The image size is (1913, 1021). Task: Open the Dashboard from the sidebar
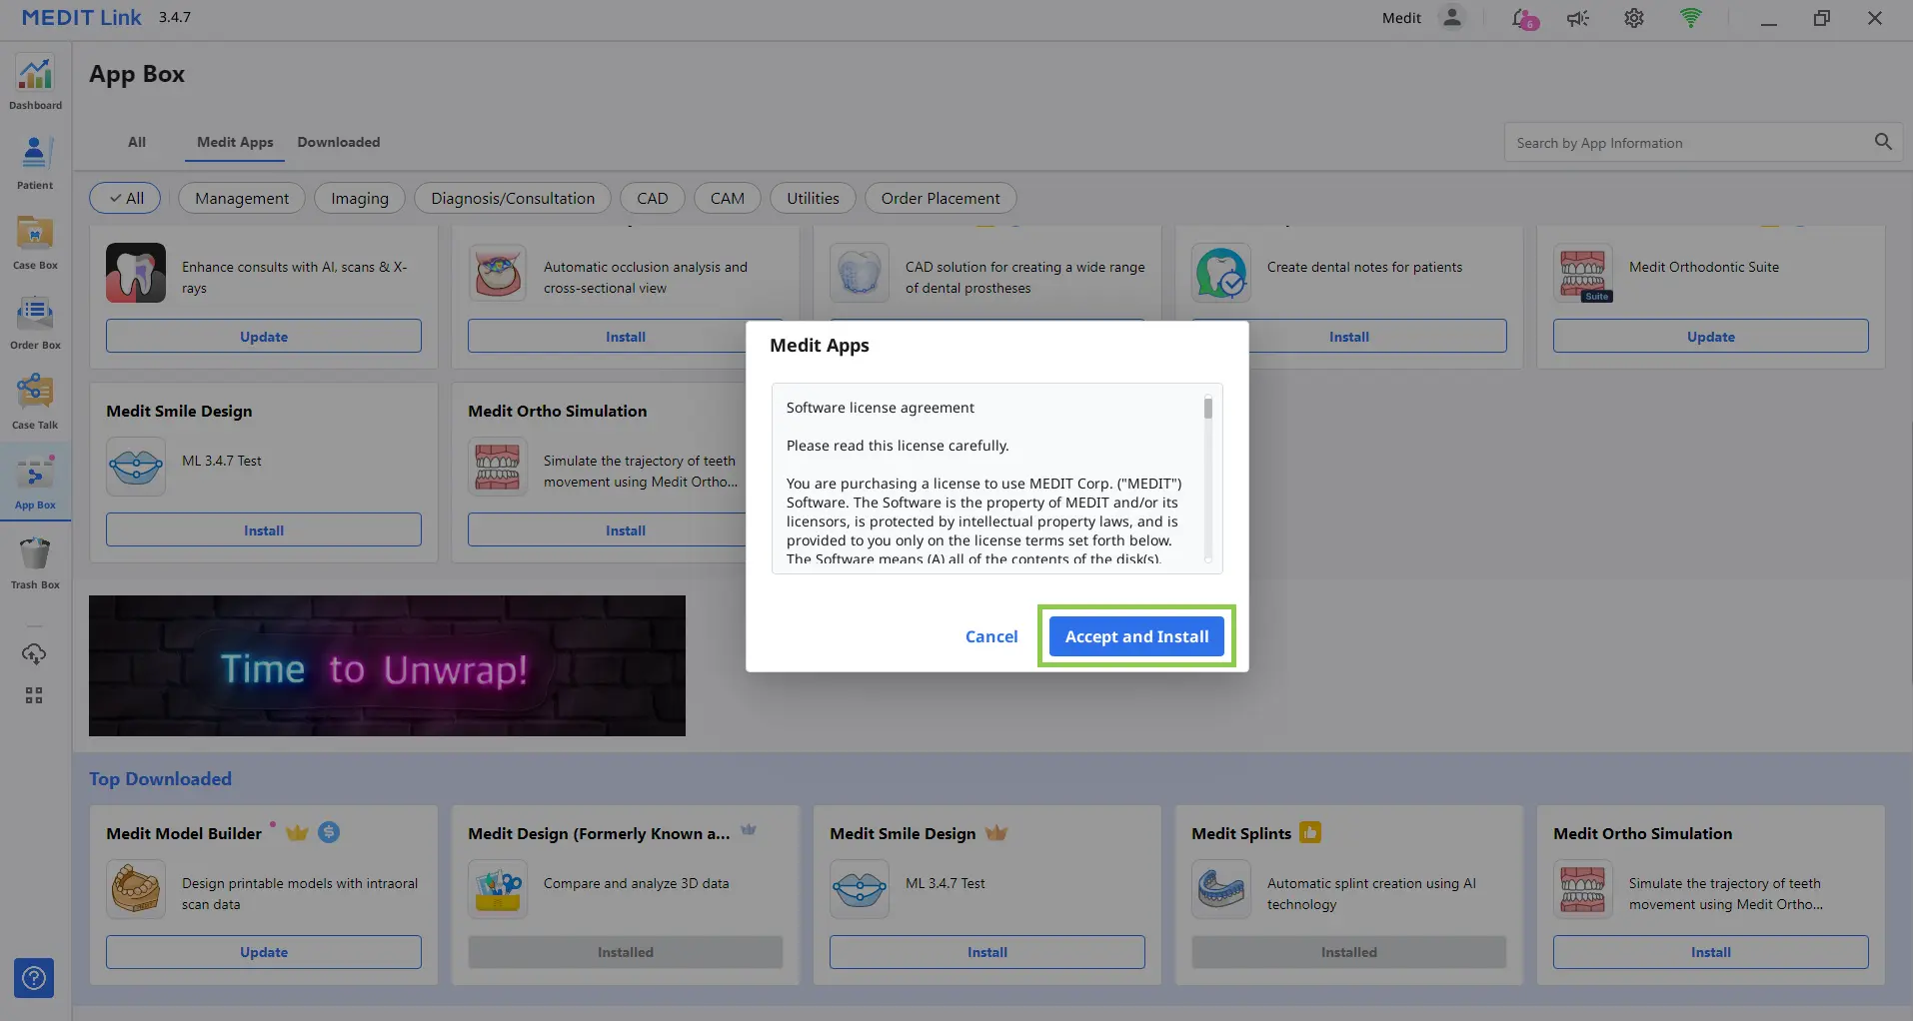pos(35,82)
